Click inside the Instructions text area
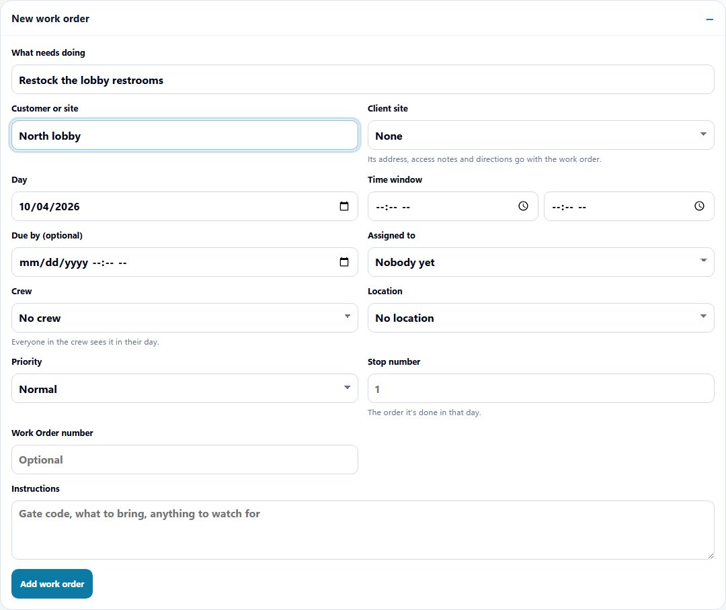The height and width of the screenshot is (610, 726). coord(363,530)
